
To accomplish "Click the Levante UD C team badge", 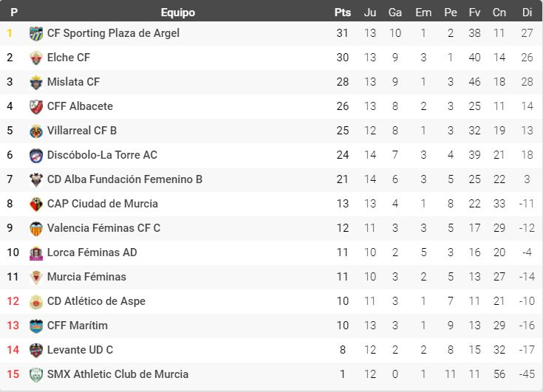I will click(36, 350).
